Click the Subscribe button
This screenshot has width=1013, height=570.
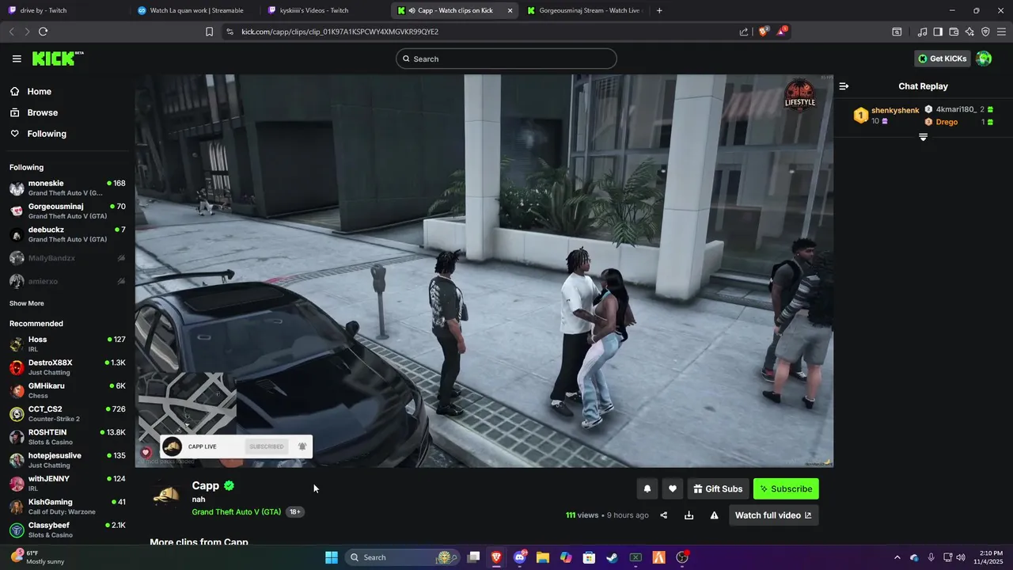click(x=786, y=488)
